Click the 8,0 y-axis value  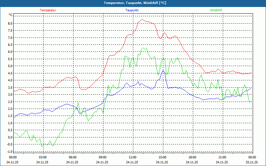pyautogui.click(x=10, y=23)
